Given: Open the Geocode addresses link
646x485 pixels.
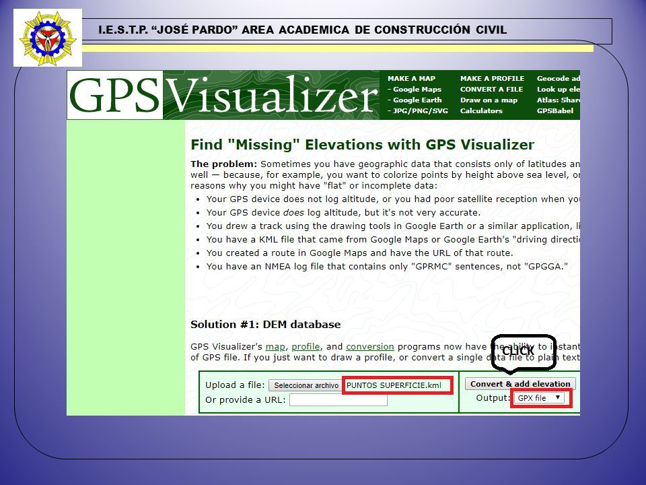Looking at the screenshot, I should coord(559,78).
